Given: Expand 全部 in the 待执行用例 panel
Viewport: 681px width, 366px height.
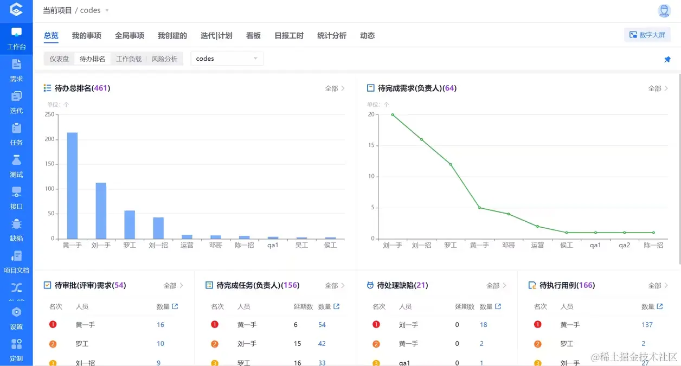Looking at the screenshot, I should coord(658,286).
